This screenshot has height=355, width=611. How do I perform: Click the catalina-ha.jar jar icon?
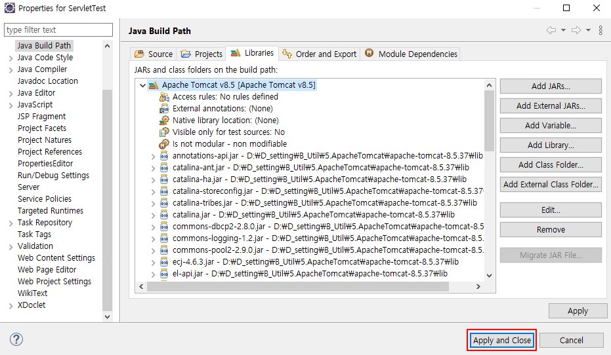coord(164,179)
